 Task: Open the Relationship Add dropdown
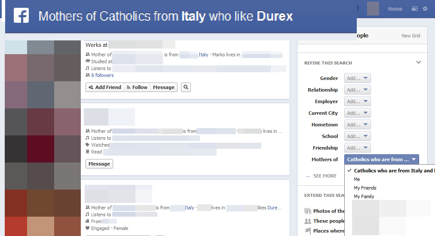pyautogui.click(x=357, y=90)
